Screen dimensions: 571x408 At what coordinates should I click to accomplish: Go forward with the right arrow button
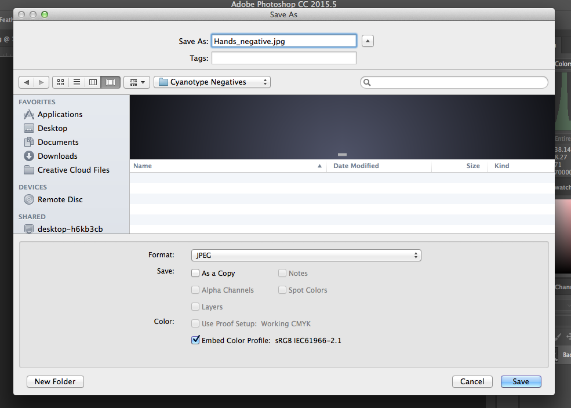(41, 82)
